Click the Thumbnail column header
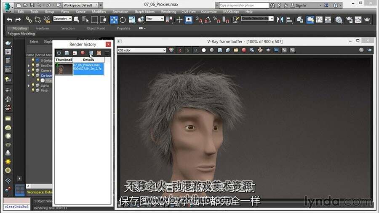379x213 pixels. [x=64, y=60]
